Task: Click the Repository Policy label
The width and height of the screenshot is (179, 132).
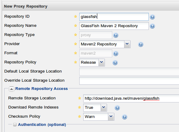Action: (x=20, y=62)
